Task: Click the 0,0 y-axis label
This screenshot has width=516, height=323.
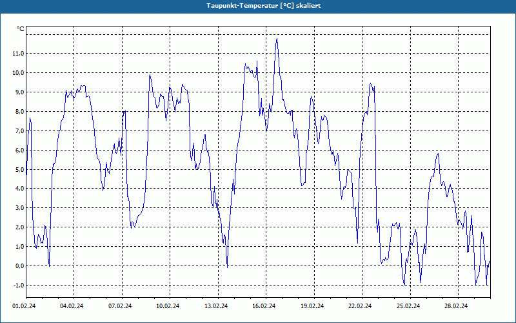Action: click(19, 266)
